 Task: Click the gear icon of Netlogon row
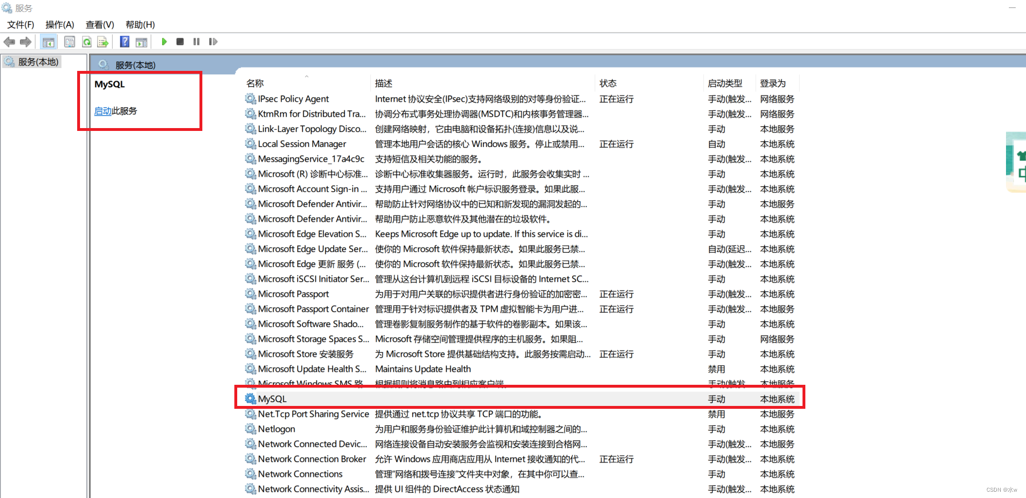[250, 429]
